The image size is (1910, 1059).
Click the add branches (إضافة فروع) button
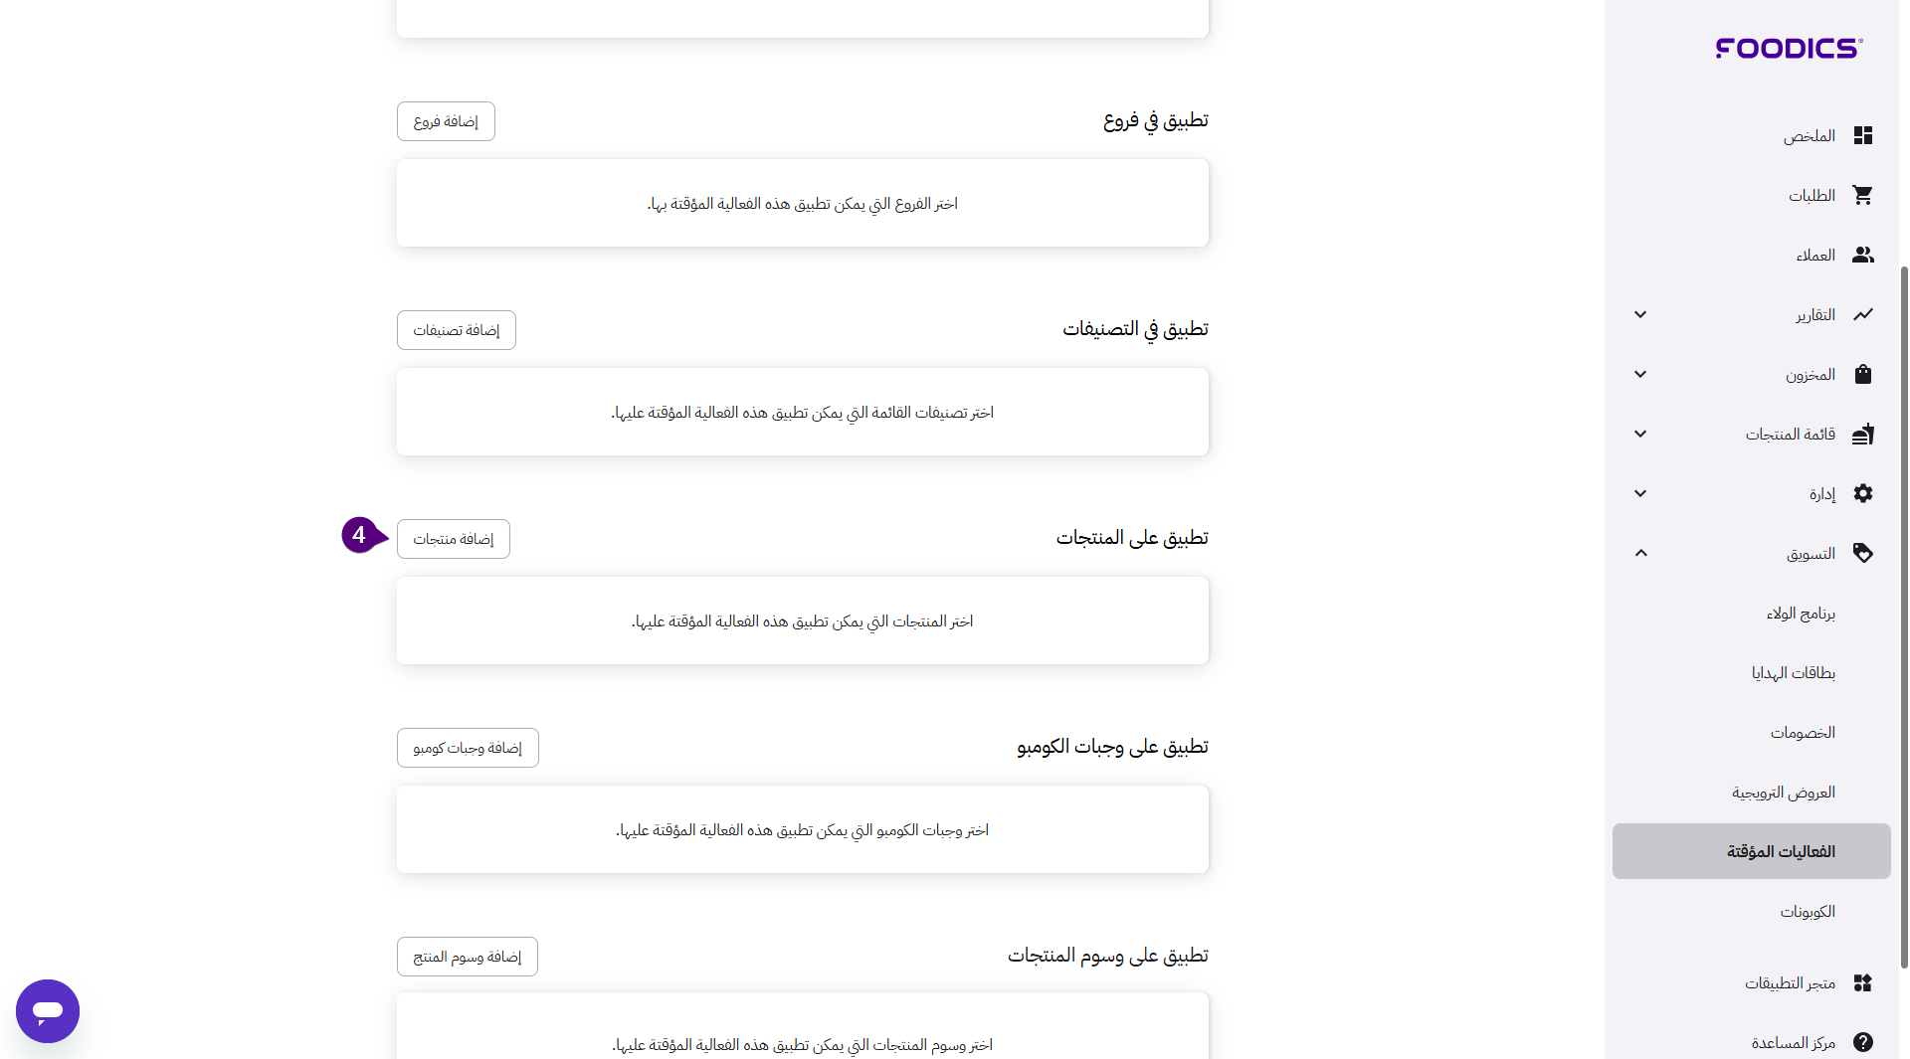(x=446, y=121)
